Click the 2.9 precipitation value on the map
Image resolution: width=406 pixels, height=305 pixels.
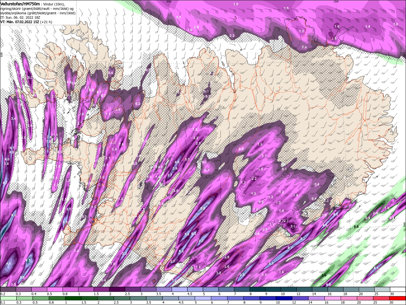(227, 257)
